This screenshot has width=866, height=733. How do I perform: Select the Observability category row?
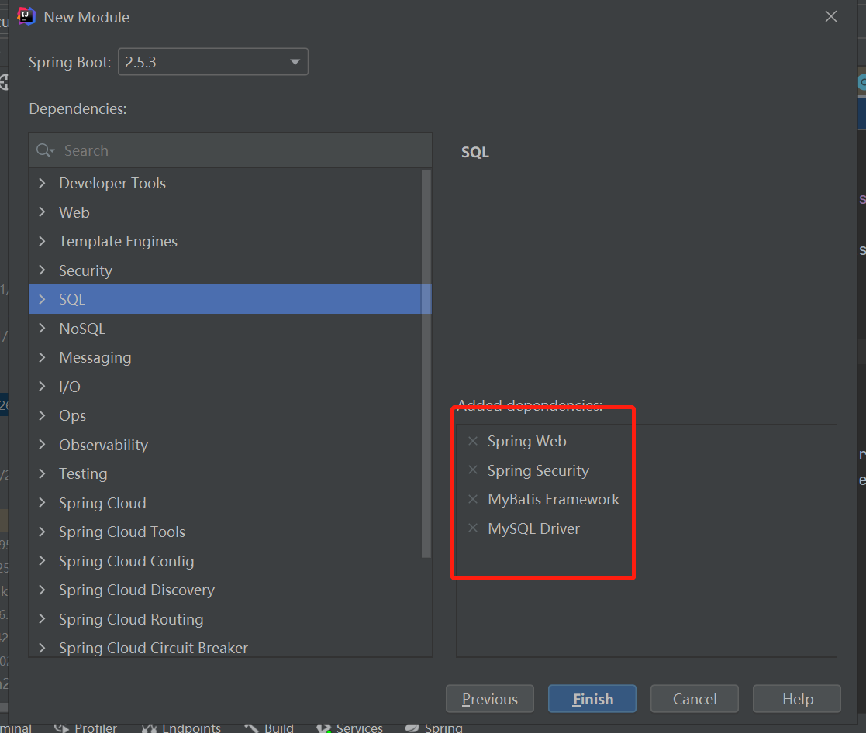226,444
